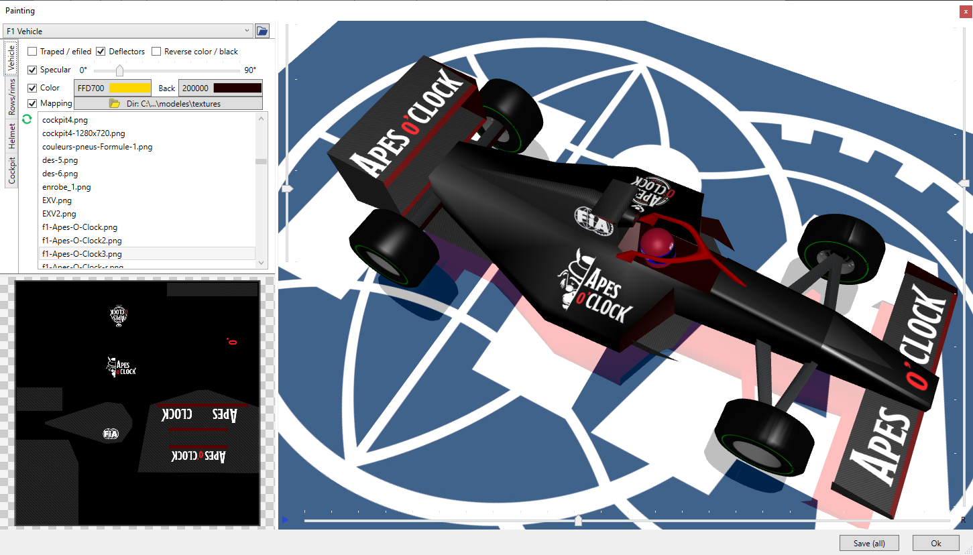Switch to the Rows/rims tab
973x555 pixels.
pyautogui.click(x=11, y=97)
